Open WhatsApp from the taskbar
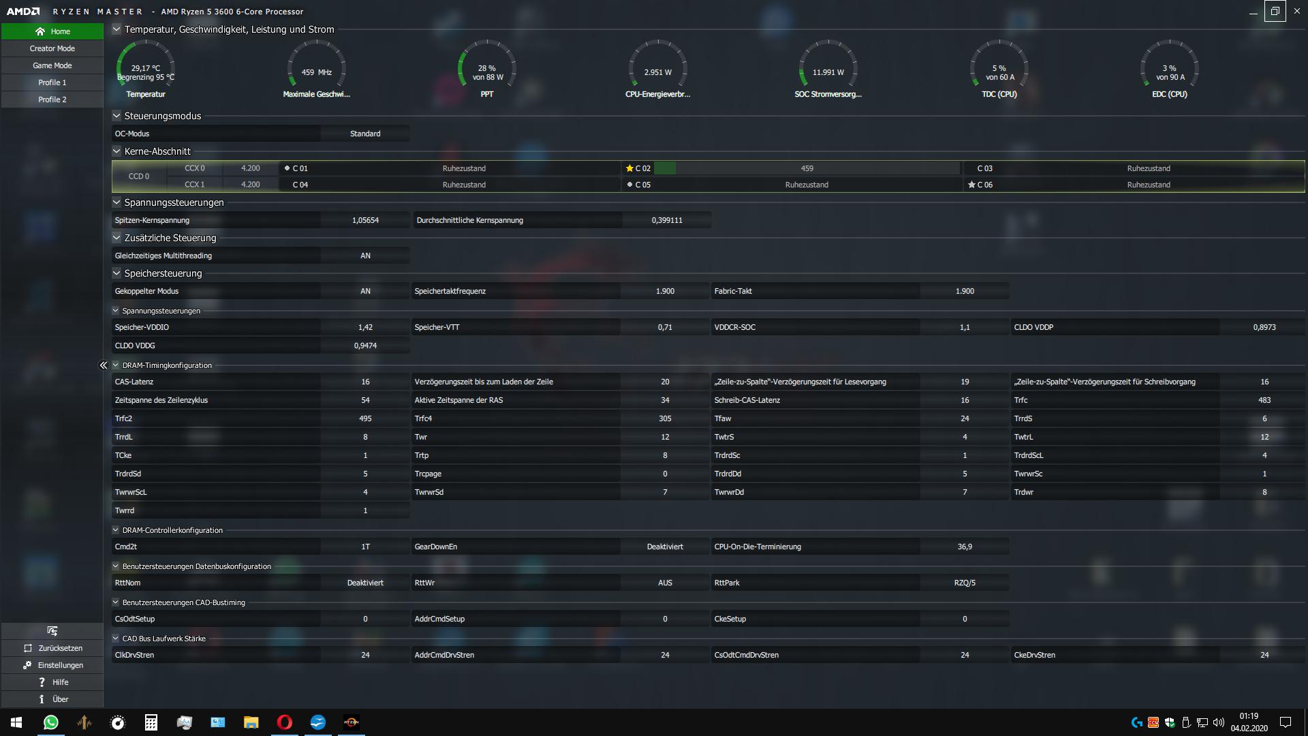The width and height of the screenshot is (1308, 736). click(x=50, y=722)
